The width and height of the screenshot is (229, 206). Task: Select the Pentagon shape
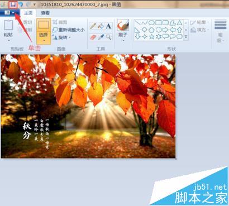tap(151, 30)
